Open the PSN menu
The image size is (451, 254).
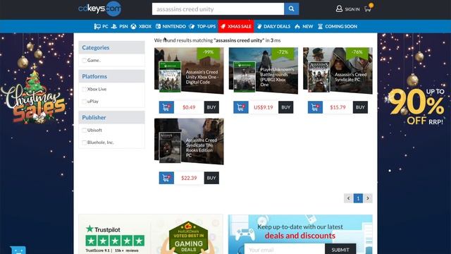pyautogui.click(x=120, y=27)
